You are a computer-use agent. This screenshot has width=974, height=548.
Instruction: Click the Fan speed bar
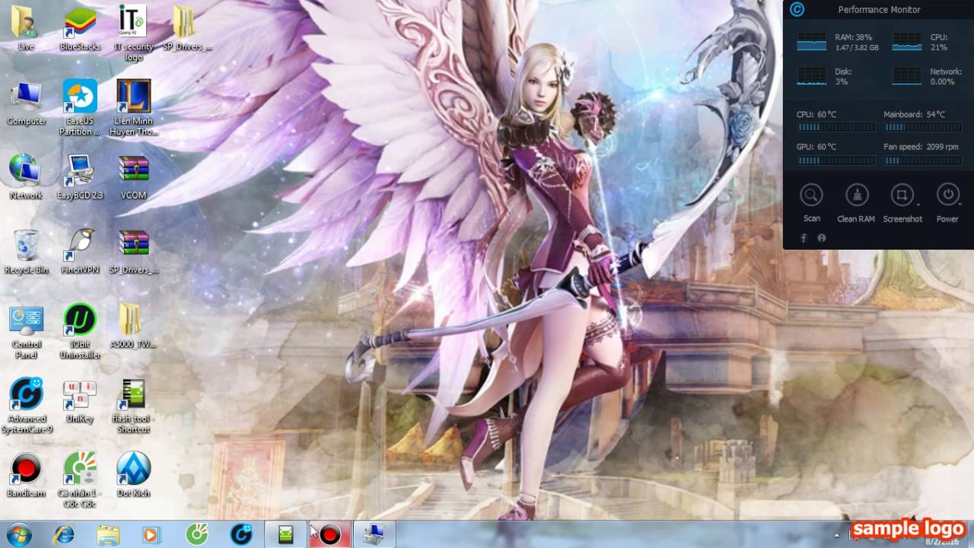[922, 161]
